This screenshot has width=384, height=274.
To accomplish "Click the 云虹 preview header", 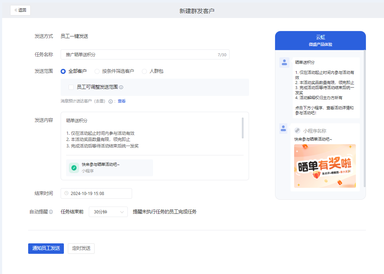I will tap(320, 37).
